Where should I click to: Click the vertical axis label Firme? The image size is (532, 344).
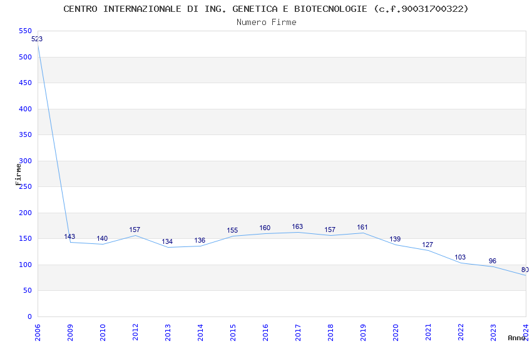[x=18, y=175]
